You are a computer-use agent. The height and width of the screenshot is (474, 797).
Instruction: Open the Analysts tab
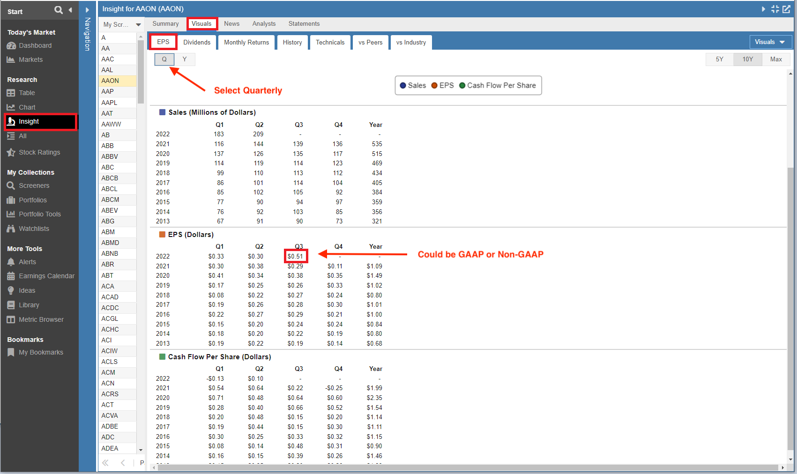point(264,24)
